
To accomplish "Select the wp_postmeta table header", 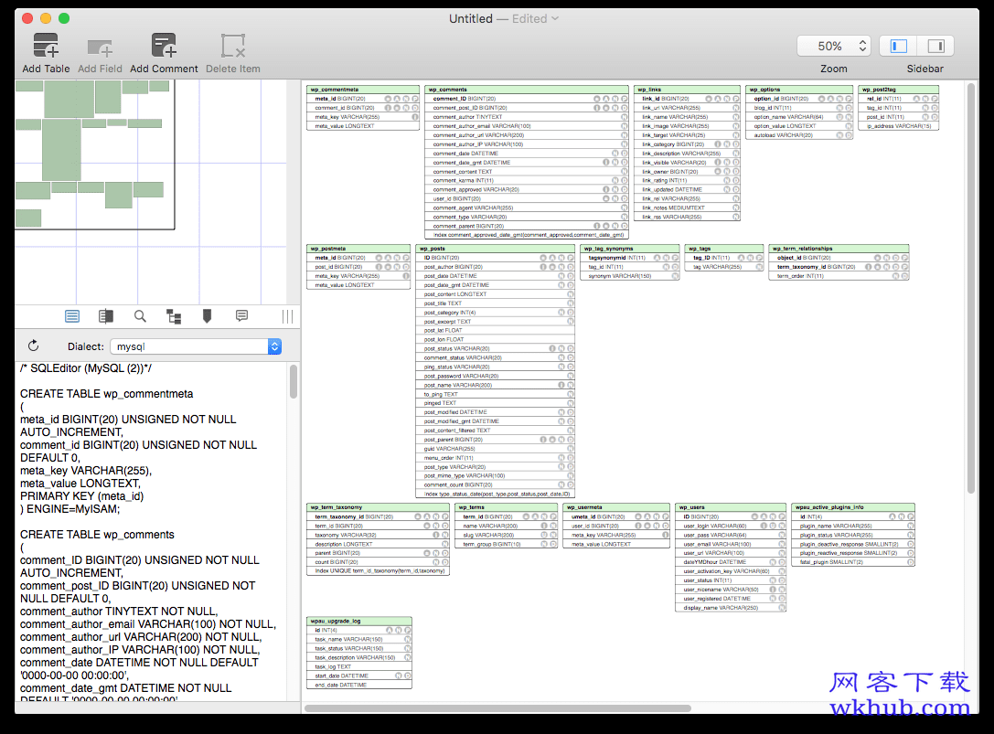I will tap(358, 249).
